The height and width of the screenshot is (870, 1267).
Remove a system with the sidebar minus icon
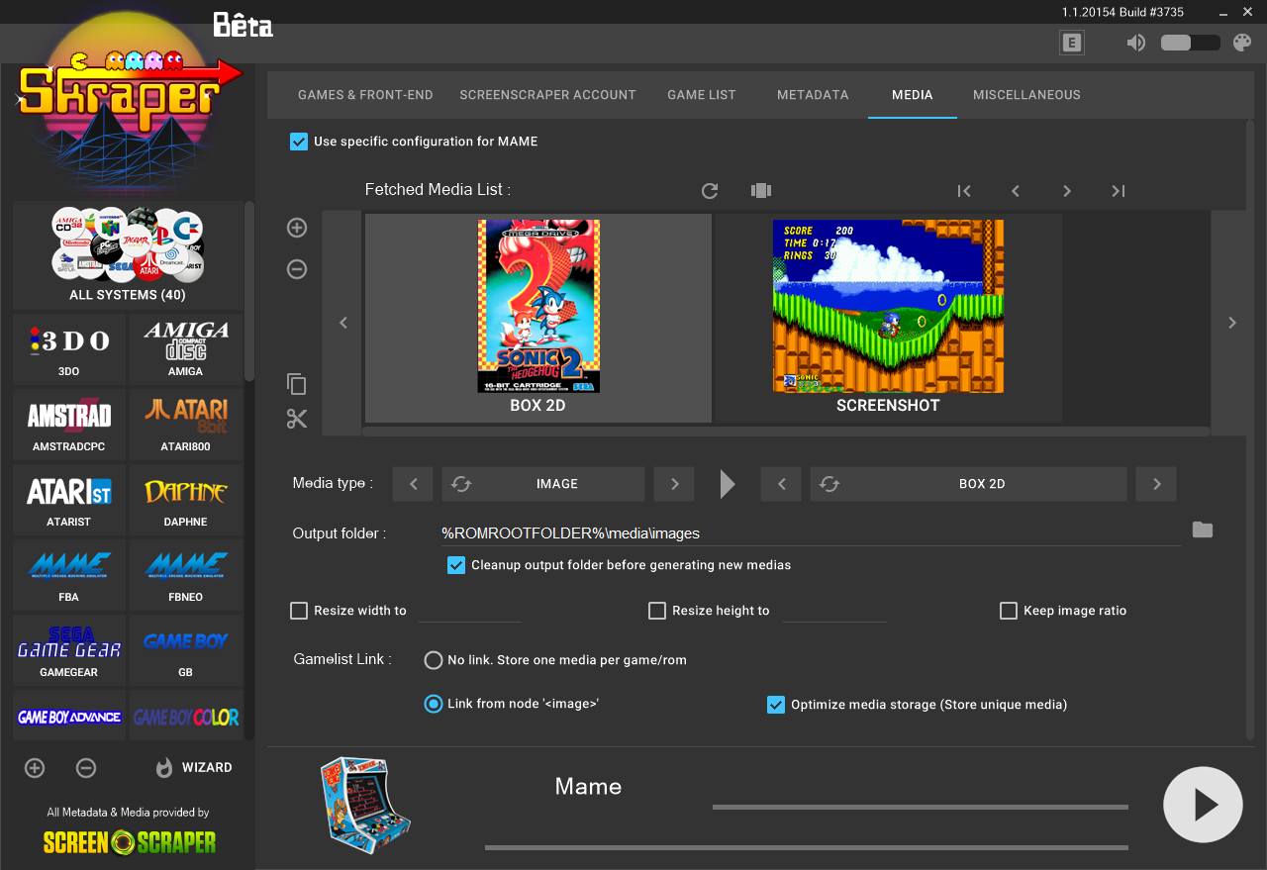pyautogui.click(x=86, y=768)
